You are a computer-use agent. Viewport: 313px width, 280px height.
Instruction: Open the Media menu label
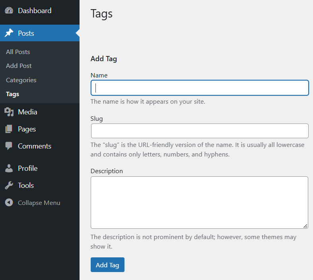click(27, 112)
